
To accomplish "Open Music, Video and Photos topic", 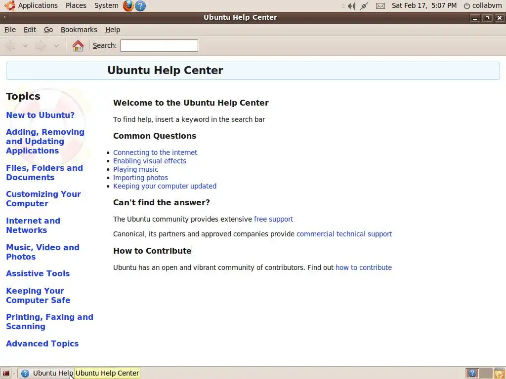I will (42, 252).
